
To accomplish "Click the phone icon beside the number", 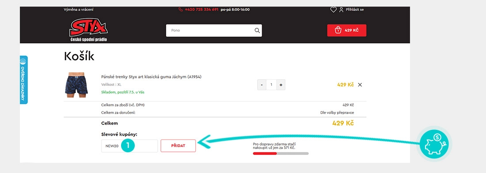I will tap(181, 10).
